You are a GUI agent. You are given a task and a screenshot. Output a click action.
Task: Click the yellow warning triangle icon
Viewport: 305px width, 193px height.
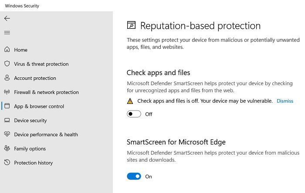point(130,101)
